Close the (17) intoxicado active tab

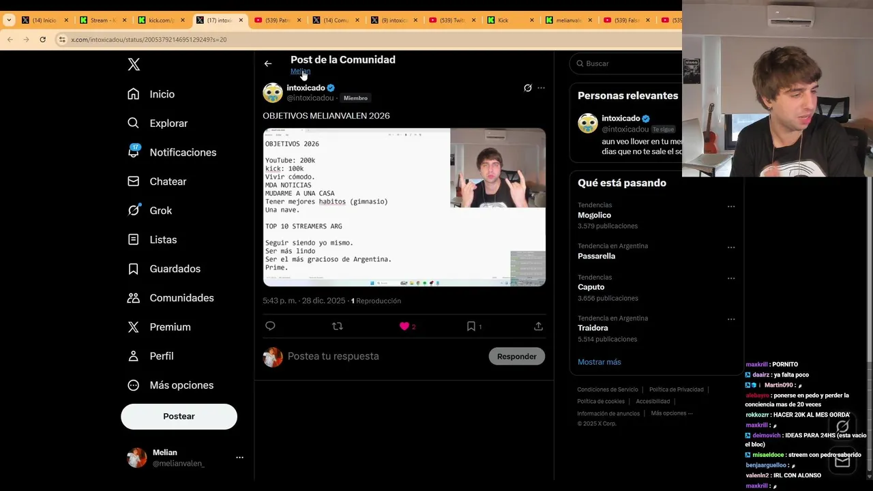[241, 20]
